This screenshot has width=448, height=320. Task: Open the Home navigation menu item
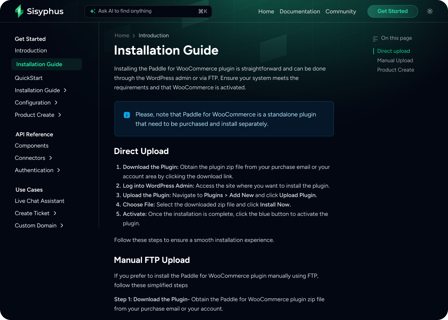266,12
